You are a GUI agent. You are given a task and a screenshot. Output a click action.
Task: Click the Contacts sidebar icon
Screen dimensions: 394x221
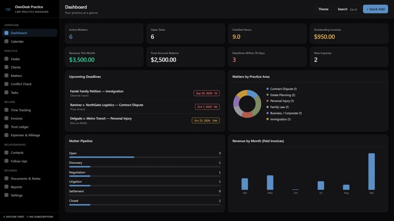coord(6,152)
